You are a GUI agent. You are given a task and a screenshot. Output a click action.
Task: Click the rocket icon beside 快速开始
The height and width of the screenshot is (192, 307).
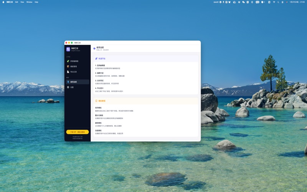click(x=96, y=59)
